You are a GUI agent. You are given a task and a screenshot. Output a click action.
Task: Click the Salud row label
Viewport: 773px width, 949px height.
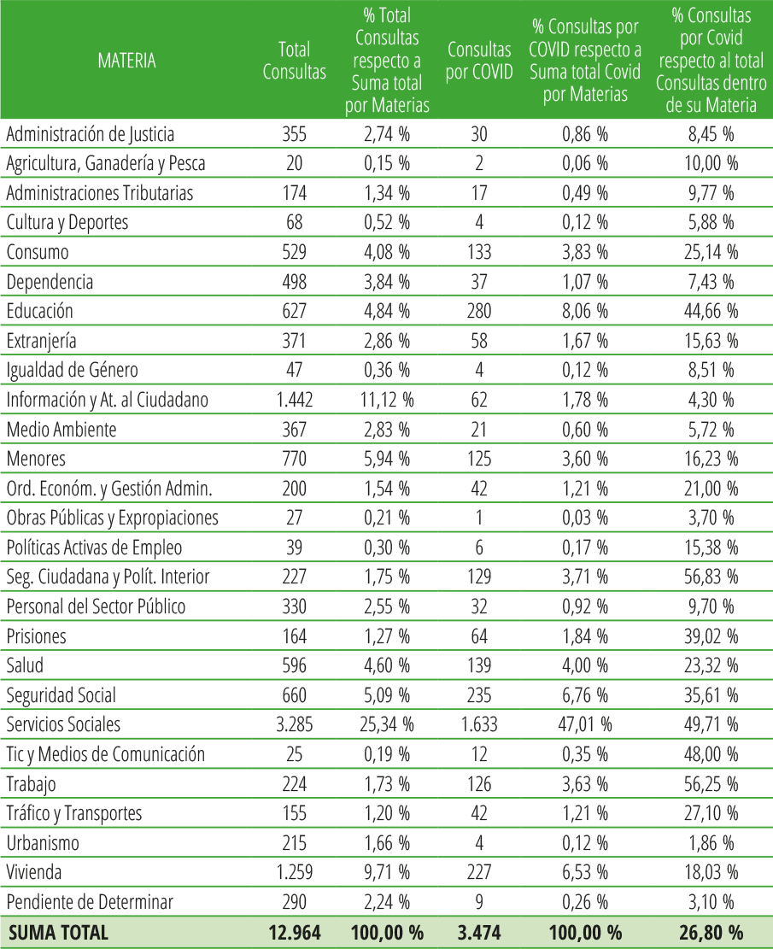click(25, 665)
